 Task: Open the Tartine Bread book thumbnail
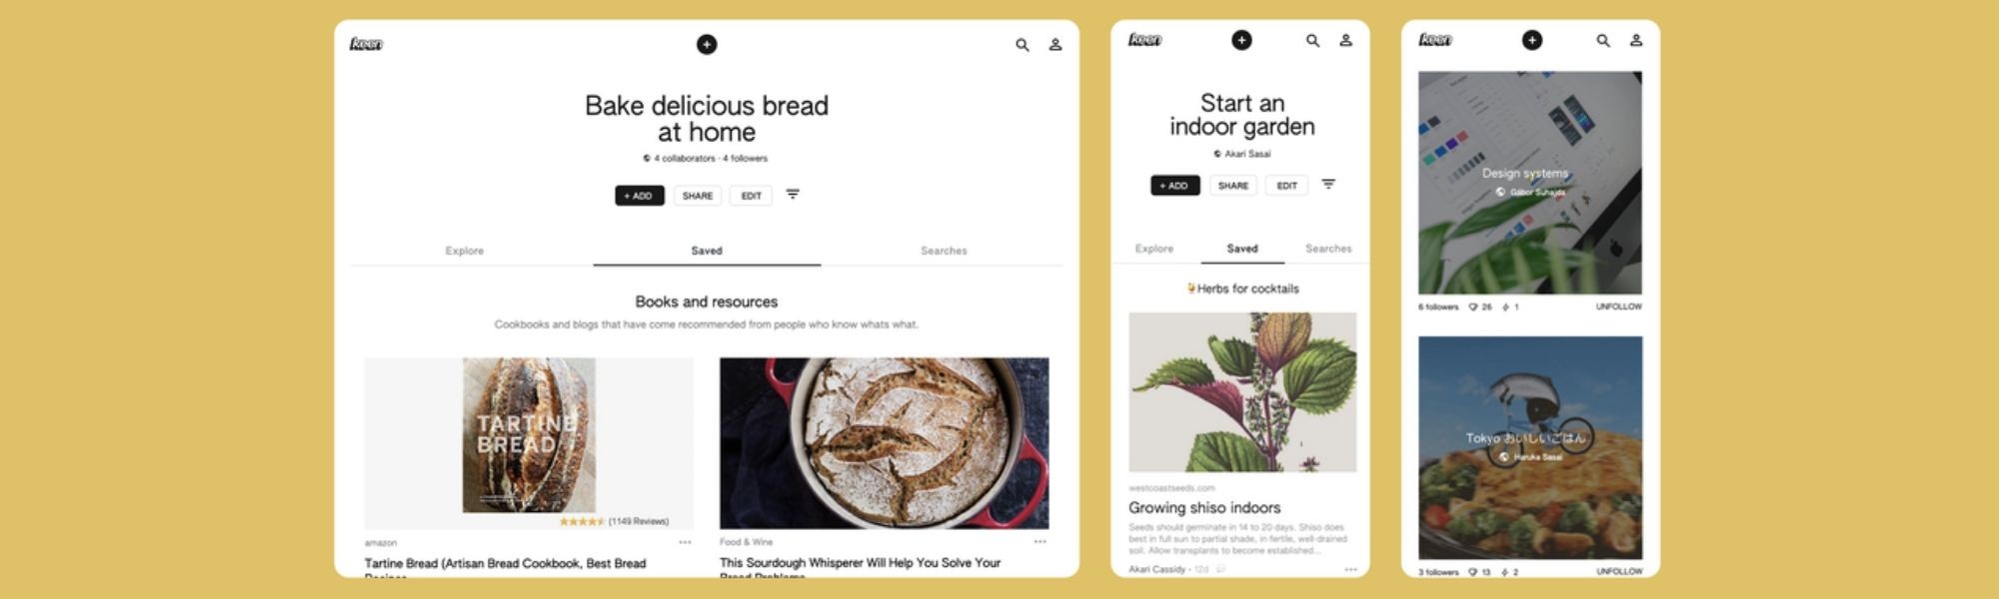[529, 435]
